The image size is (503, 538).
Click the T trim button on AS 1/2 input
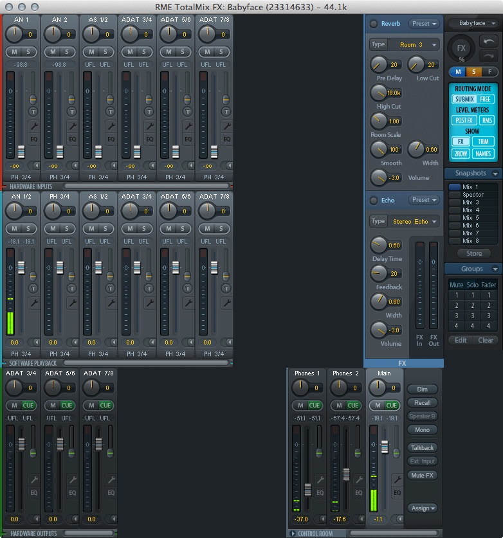point(111,111)
